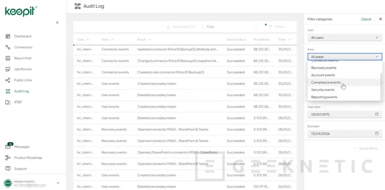Open Connectors page
385x190 pixels.
click(23, 47)
